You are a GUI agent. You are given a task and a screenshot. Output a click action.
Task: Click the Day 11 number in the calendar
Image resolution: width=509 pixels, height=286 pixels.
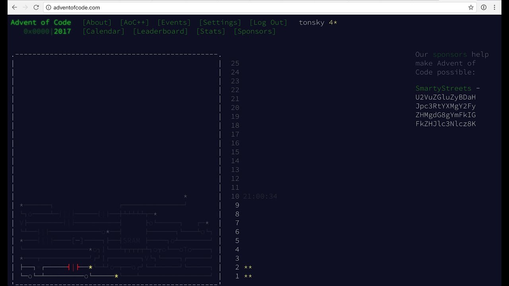(235, 187)
